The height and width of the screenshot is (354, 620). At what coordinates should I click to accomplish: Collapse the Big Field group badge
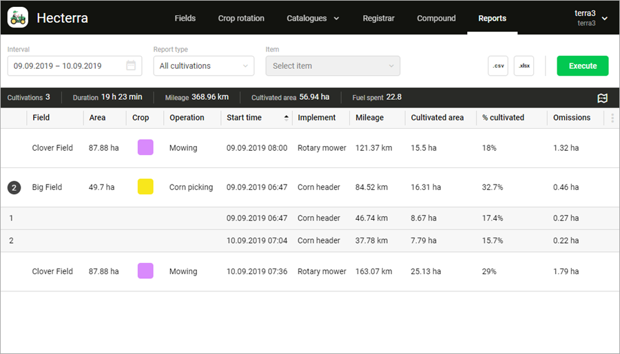pos(14,187)
